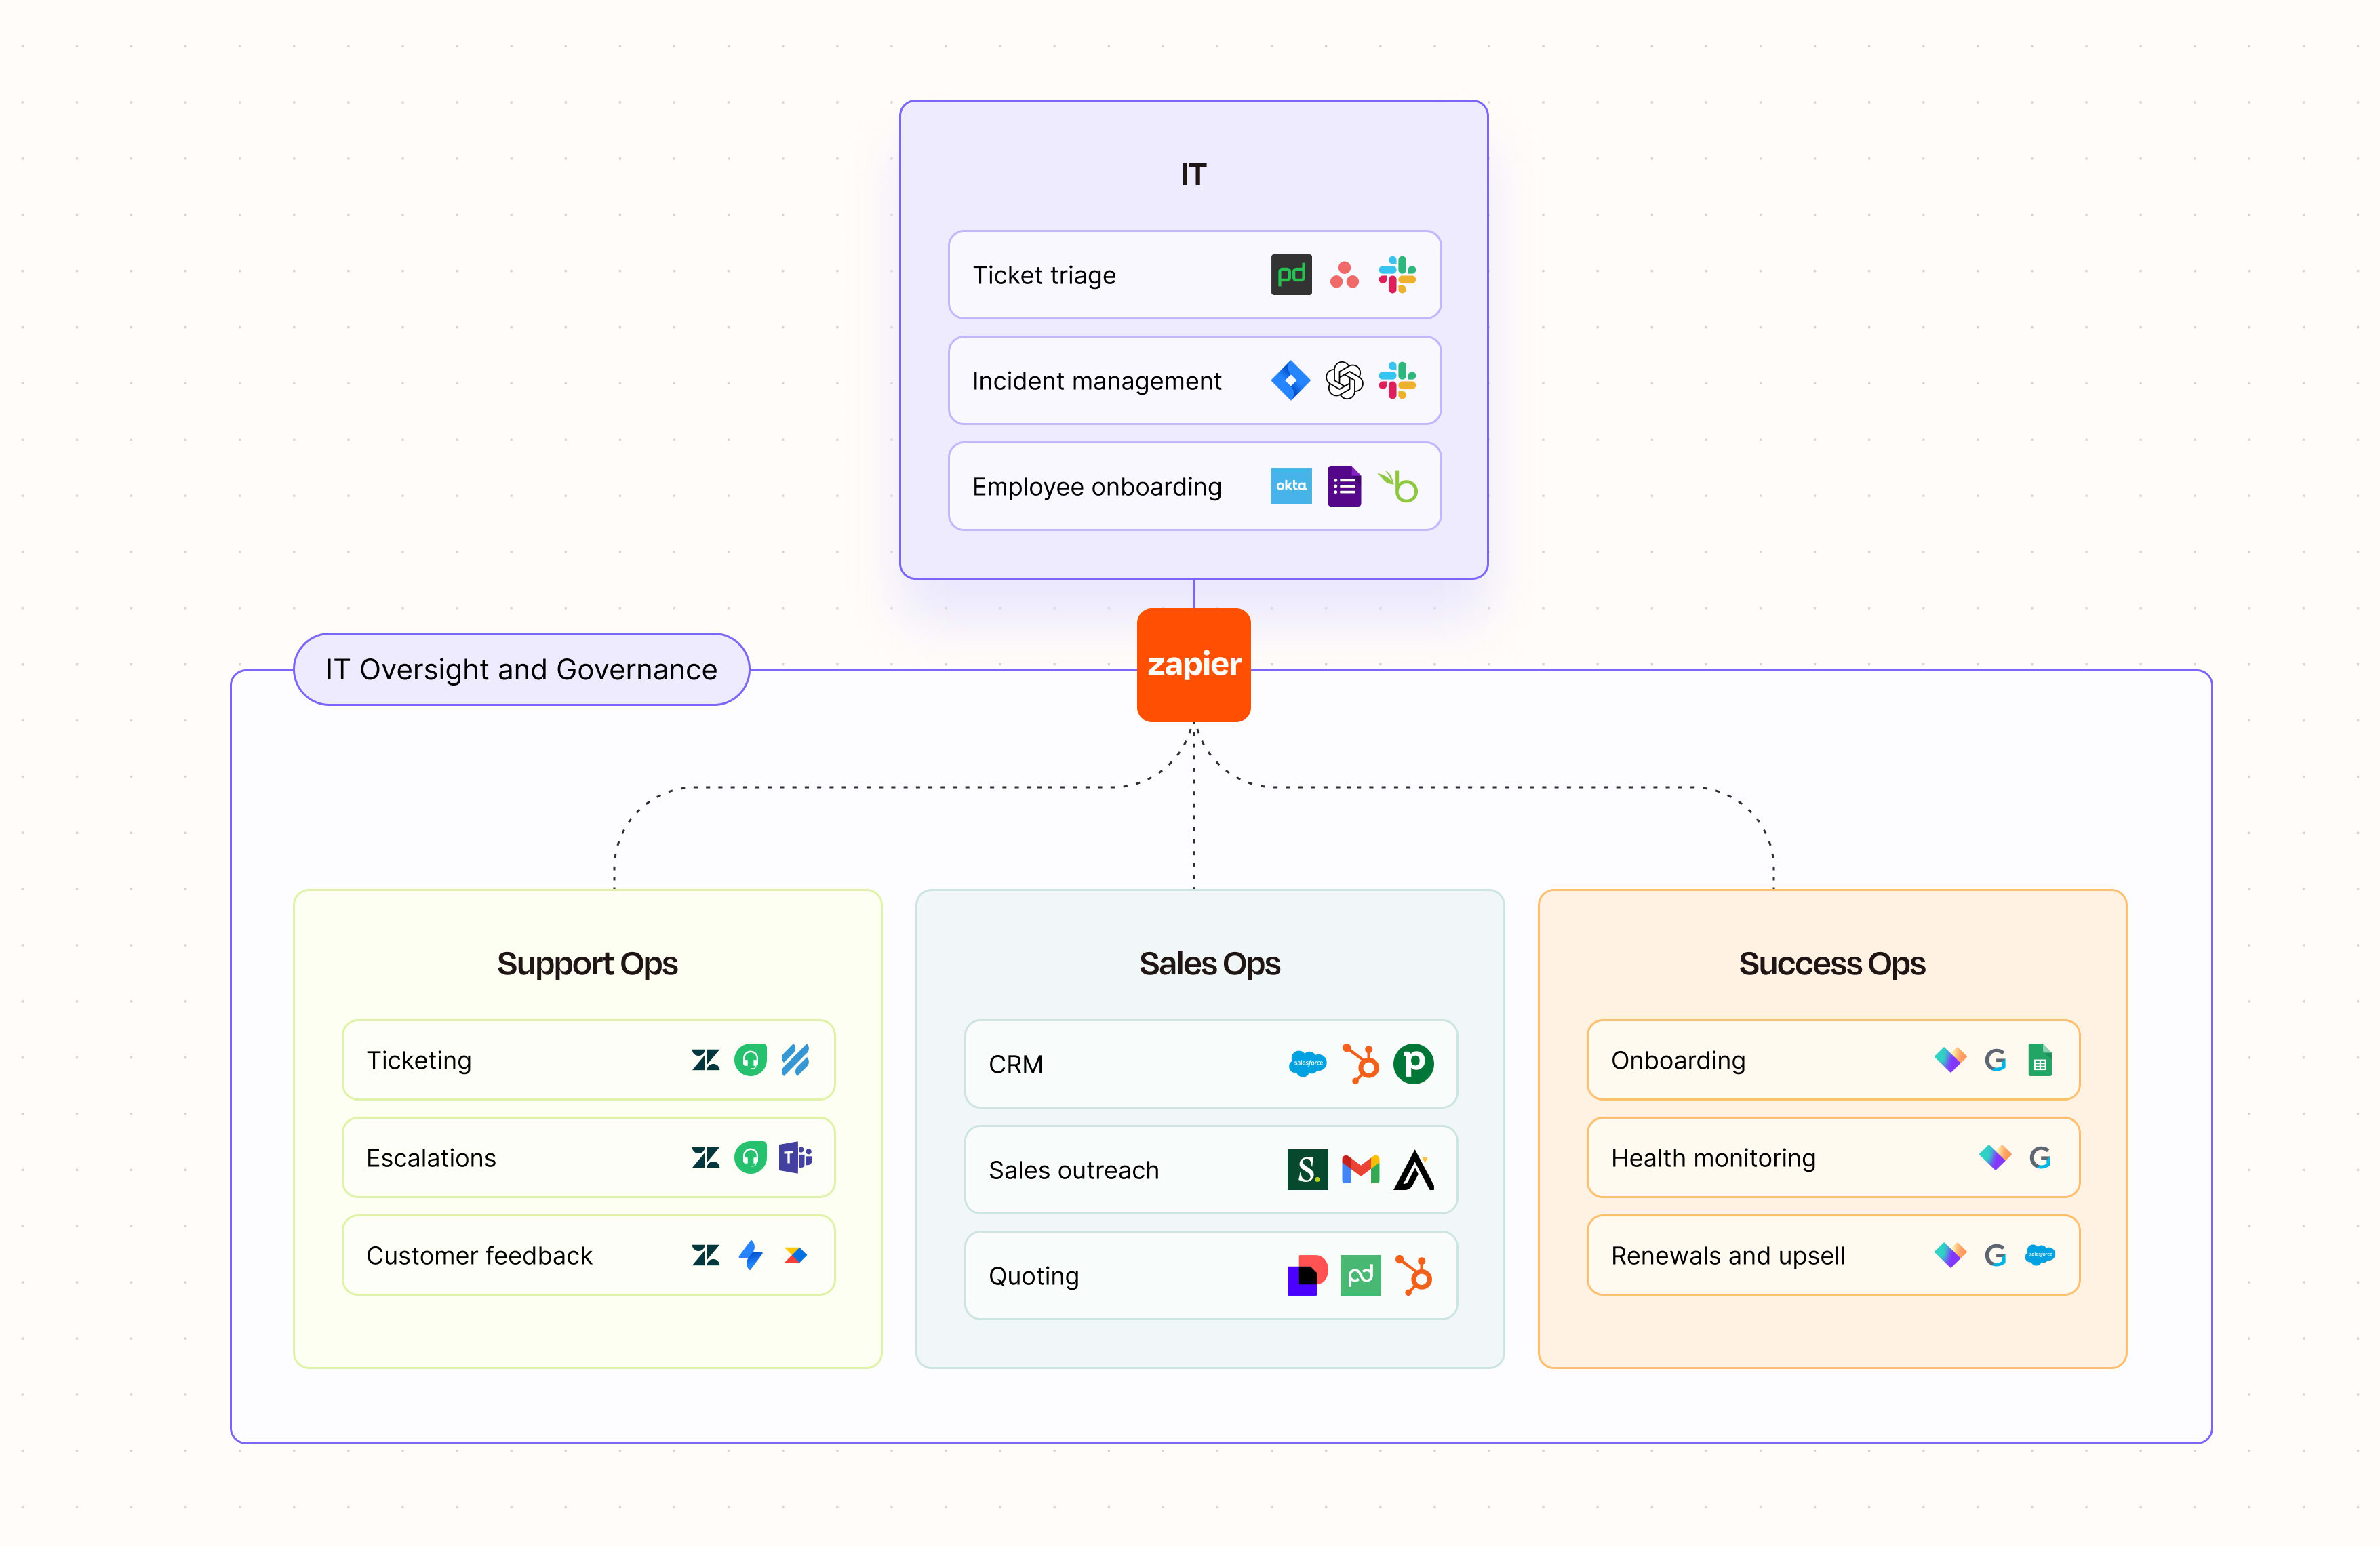2380x1546 pixels.
Task: Select the OpenAI icon beside Incident management
Action: [1344, 381]
